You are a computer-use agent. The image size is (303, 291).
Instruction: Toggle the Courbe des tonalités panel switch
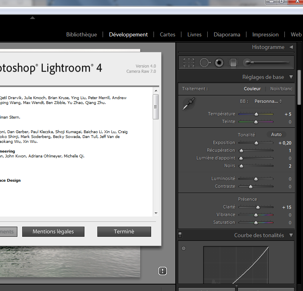(x=180, y=235)
